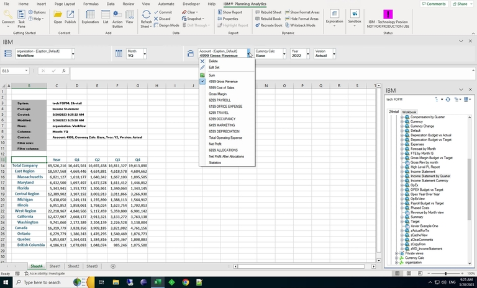
Task: Select Income Statement by Quarter view
Action: (x=430, y=176)
